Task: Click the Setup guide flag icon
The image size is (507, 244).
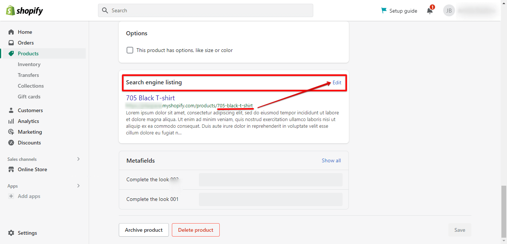Action: coord(383,10)
